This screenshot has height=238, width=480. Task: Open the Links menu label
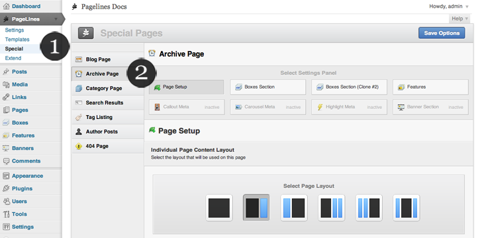(19, 97)
